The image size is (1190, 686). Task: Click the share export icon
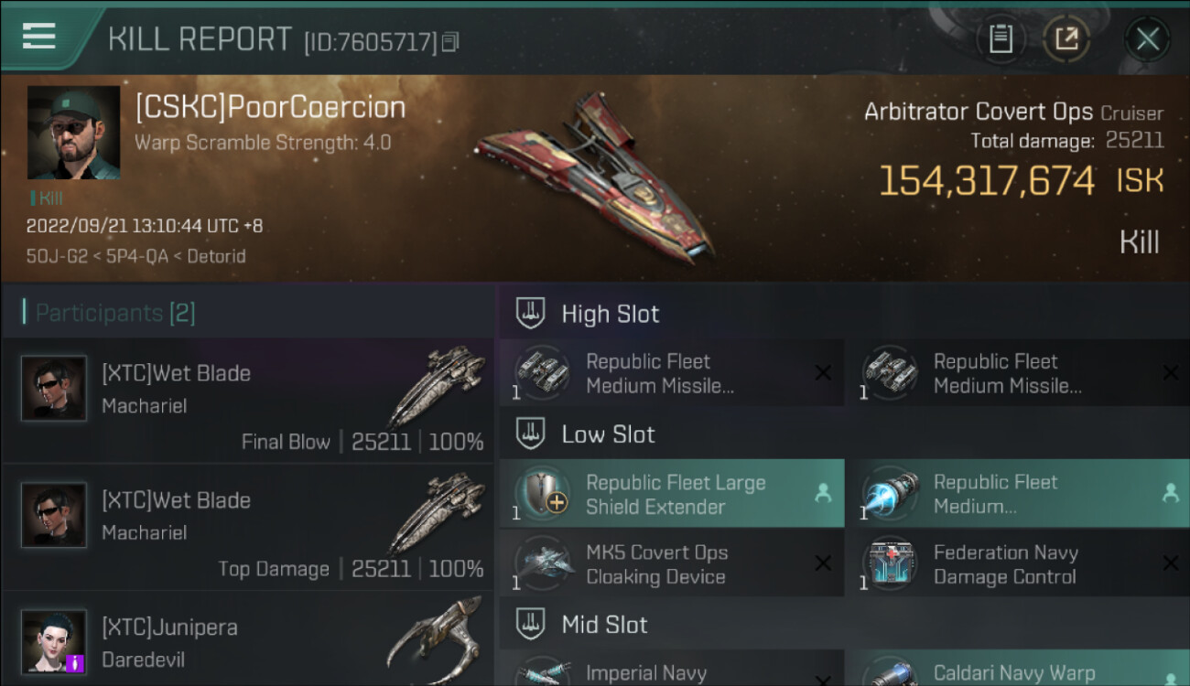coord(1066,39)
